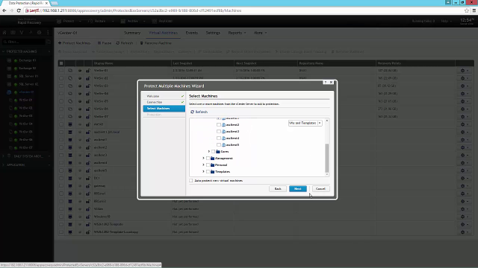Check the aaclient4 checkbox

click(x=219, y=138)
